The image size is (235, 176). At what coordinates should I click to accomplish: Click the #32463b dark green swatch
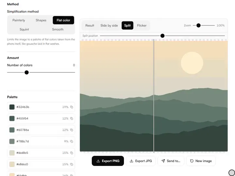pos(12,107)
